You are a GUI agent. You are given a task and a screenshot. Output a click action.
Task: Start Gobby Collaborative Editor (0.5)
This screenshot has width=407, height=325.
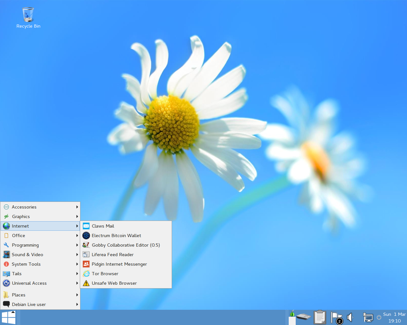click(126, 245)
